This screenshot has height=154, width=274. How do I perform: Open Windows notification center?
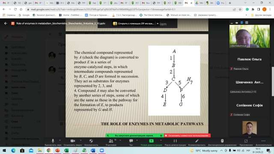268,150
